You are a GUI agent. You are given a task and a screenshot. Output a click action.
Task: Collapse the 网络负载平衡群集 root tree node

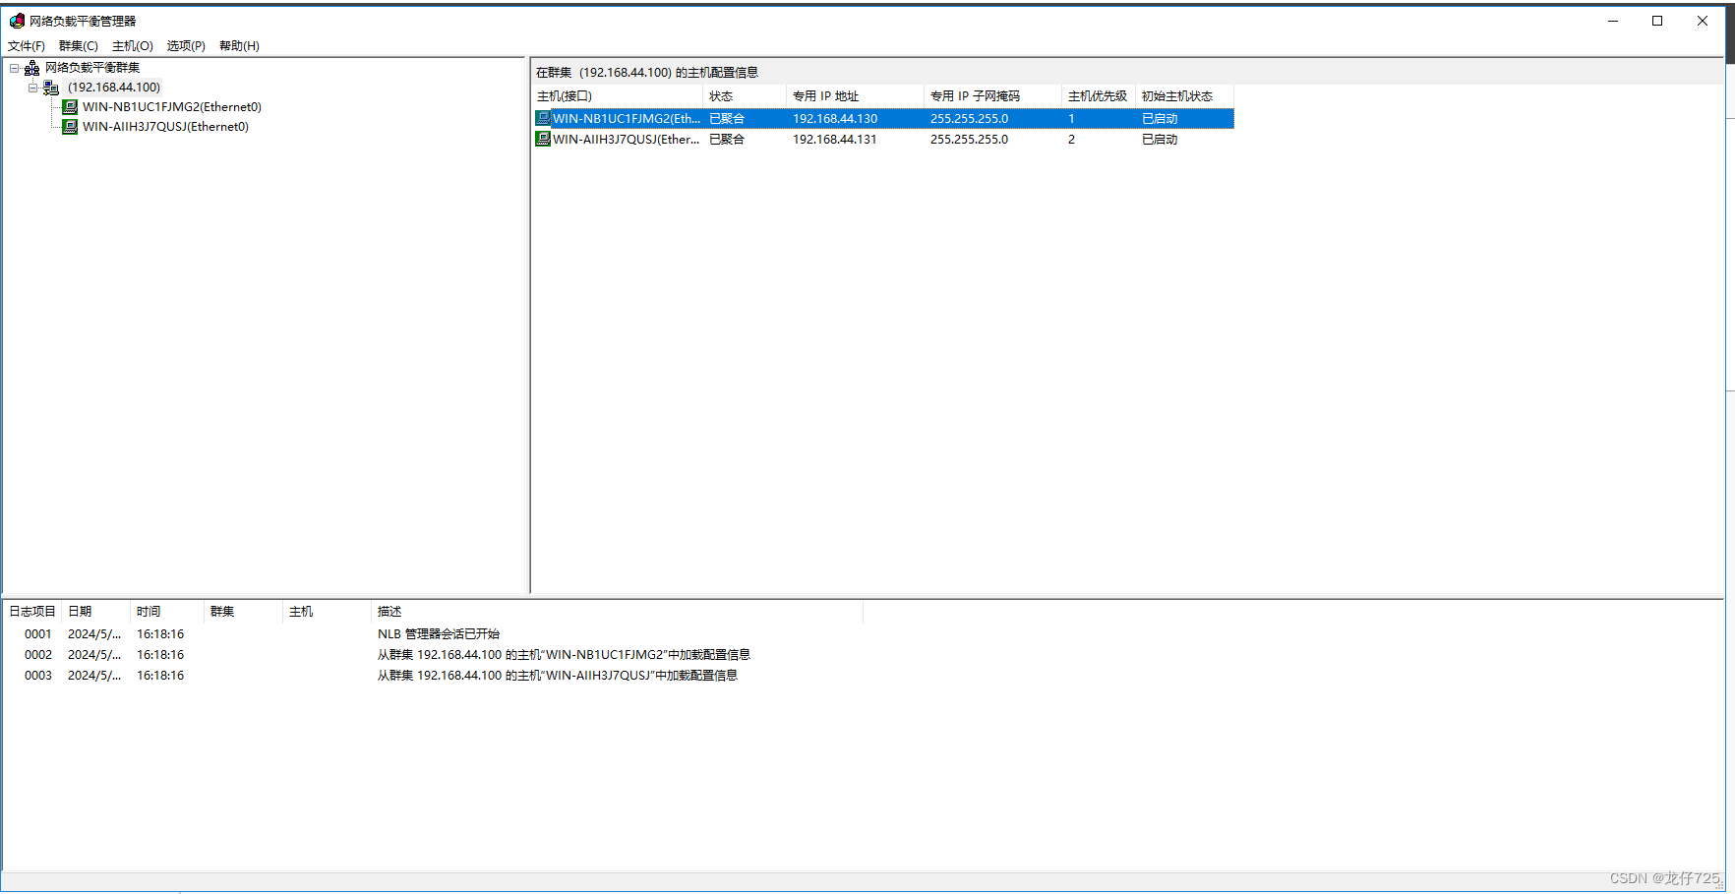pyautogui.click(x=14, y=68)
